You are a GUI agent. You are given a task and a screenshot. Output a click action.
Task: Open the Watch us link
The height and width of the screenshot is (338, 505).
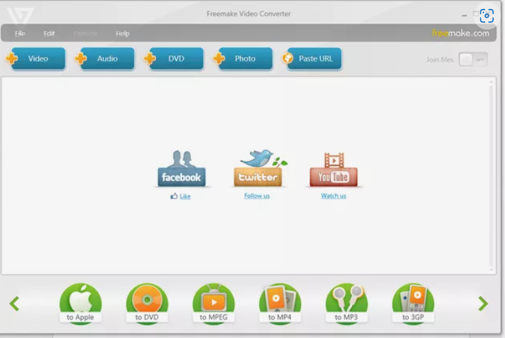click(x=334, y=196)
